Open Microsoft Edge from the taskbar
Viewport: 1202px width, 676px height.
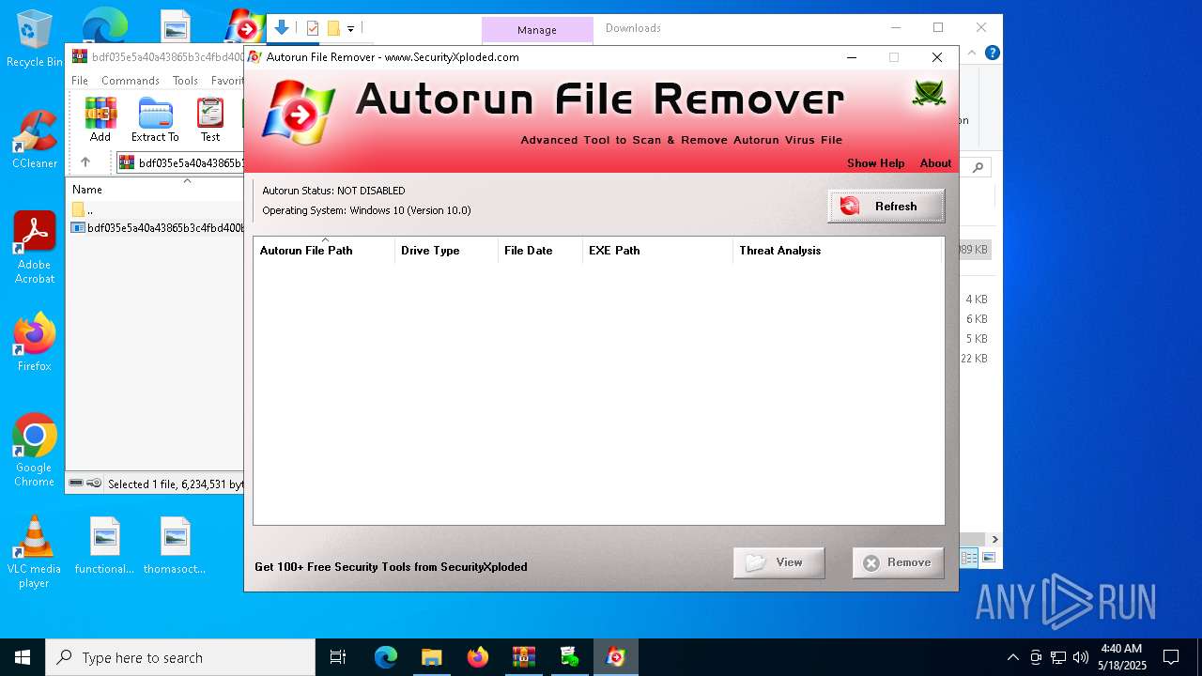click(386, 657)
